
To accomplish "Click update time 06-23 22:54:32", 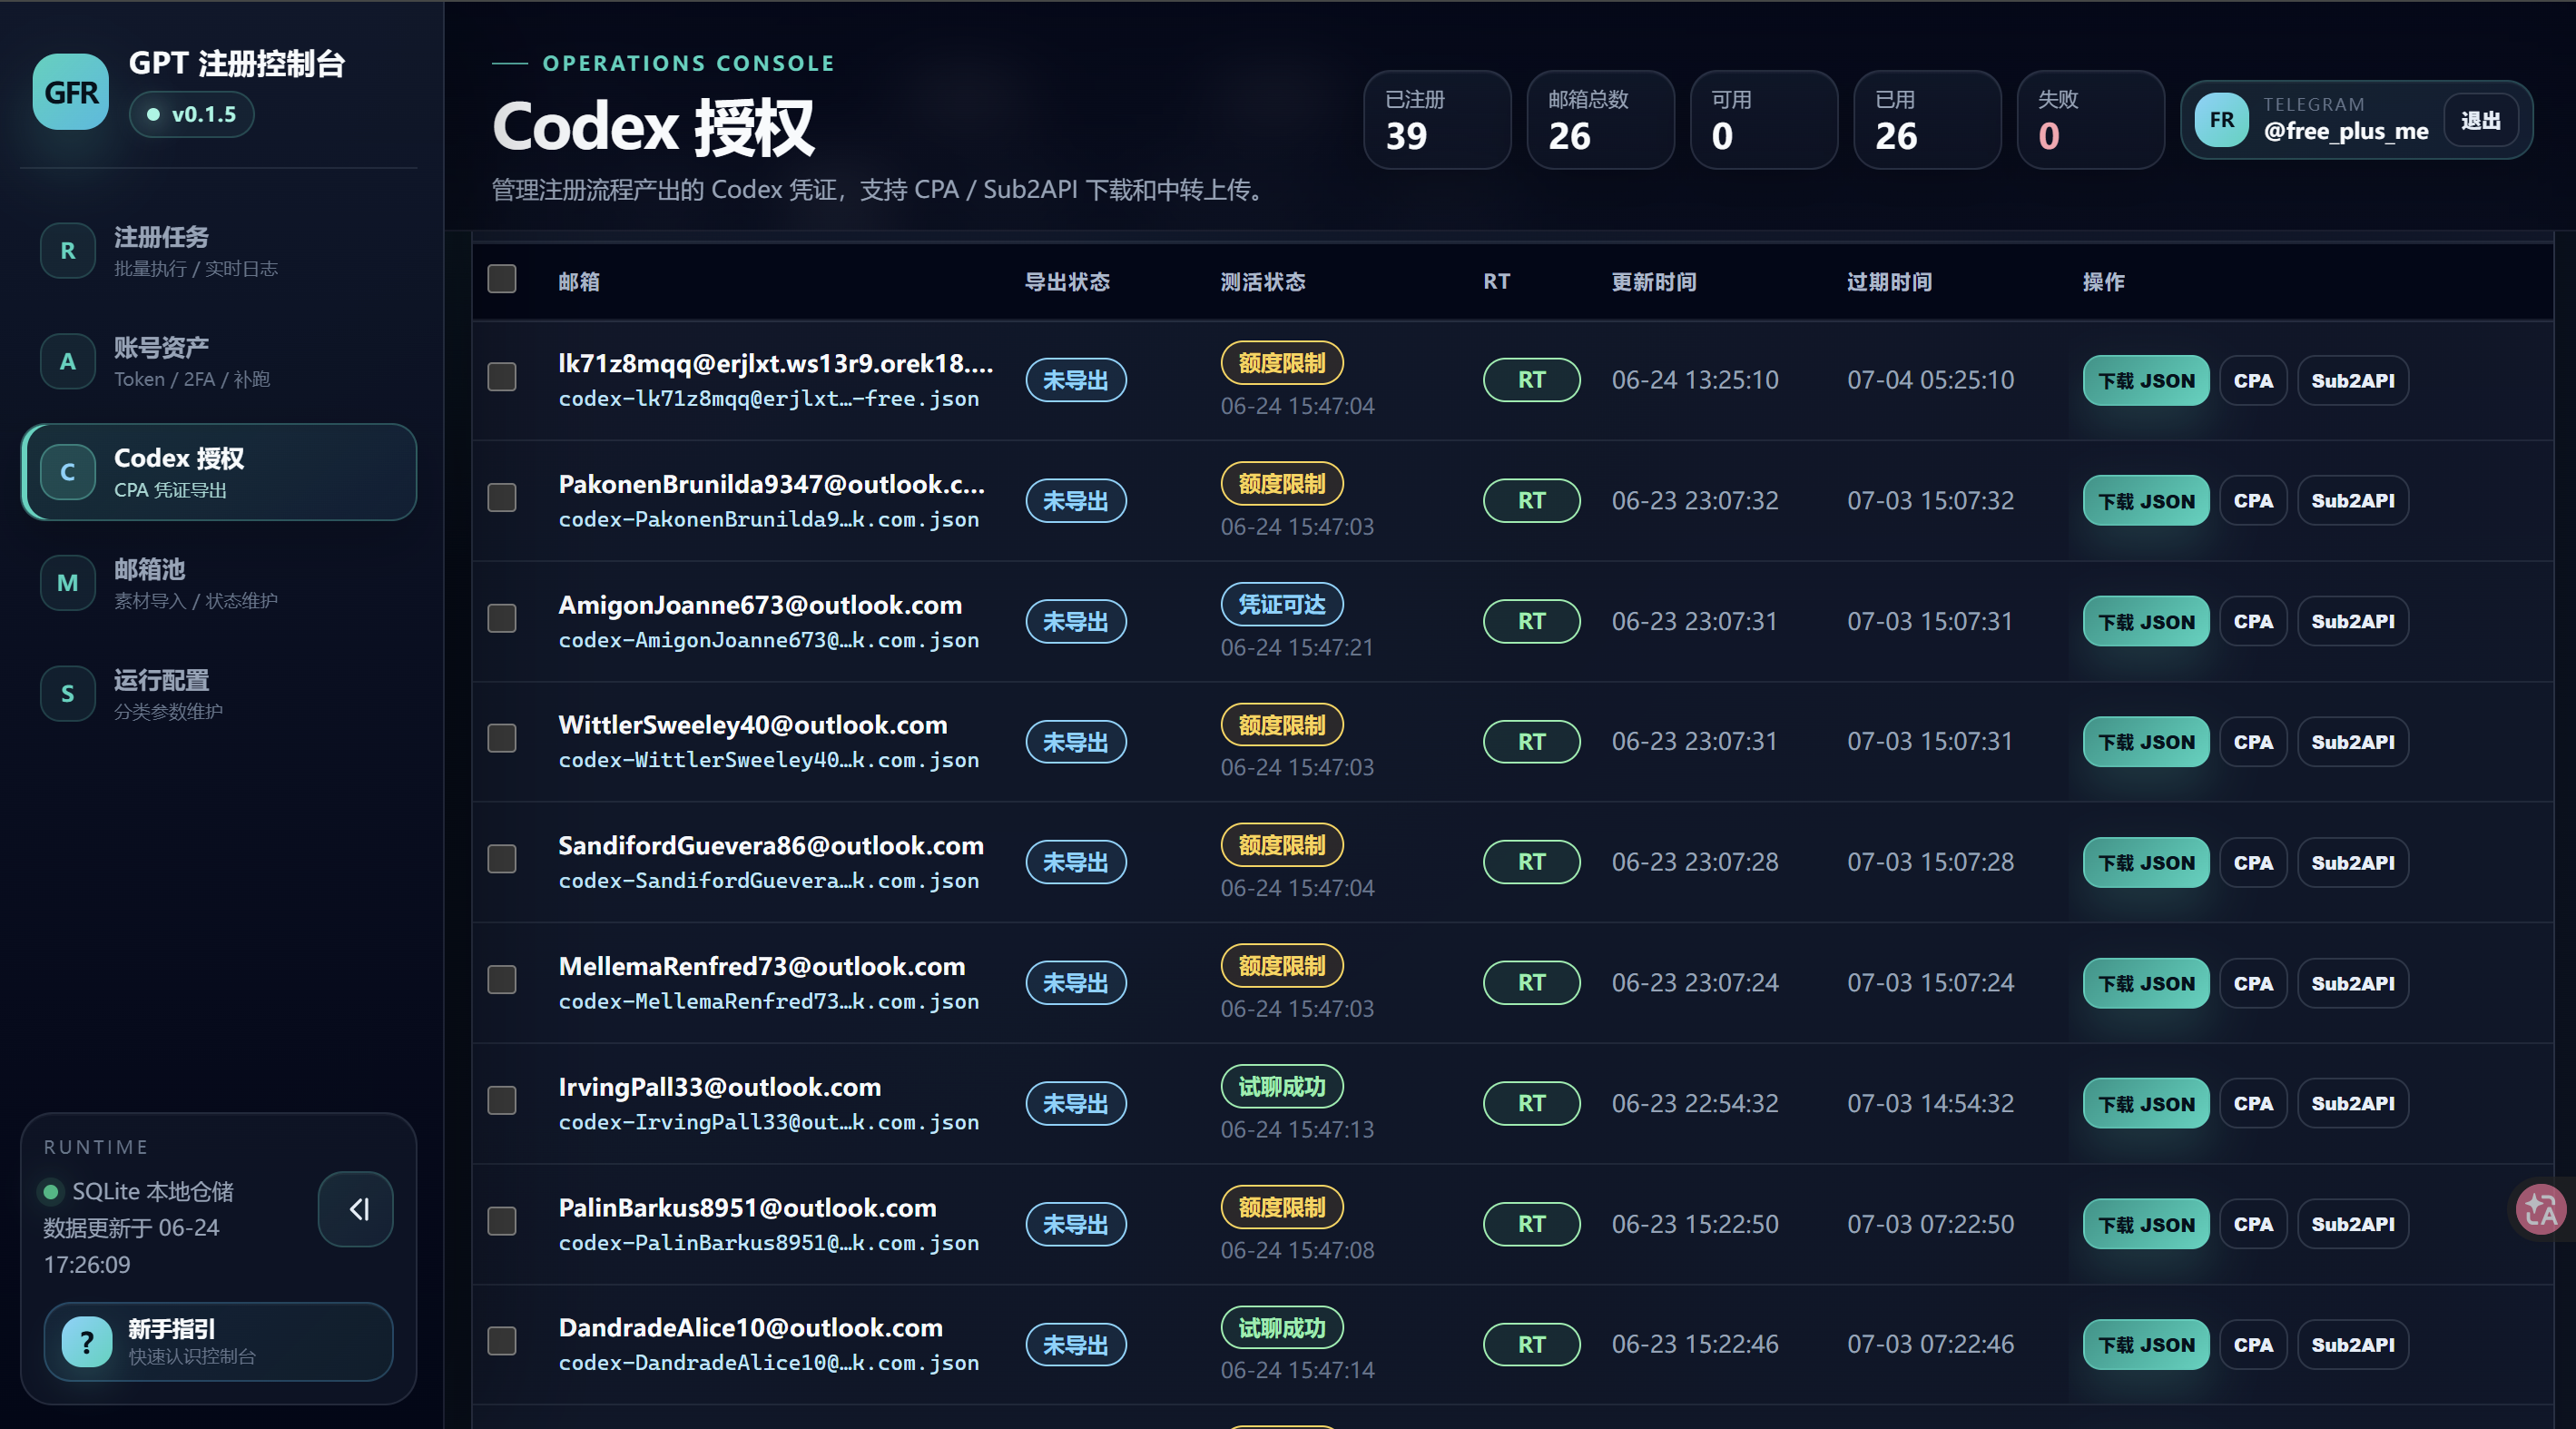I will 1695,1103.
